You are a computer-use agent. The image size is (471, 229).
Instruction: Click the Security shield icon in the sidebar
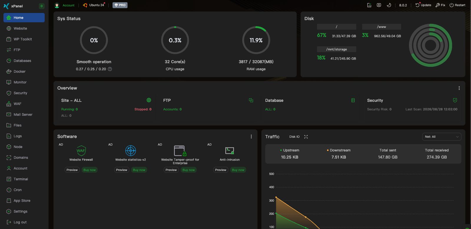[9, 93]
